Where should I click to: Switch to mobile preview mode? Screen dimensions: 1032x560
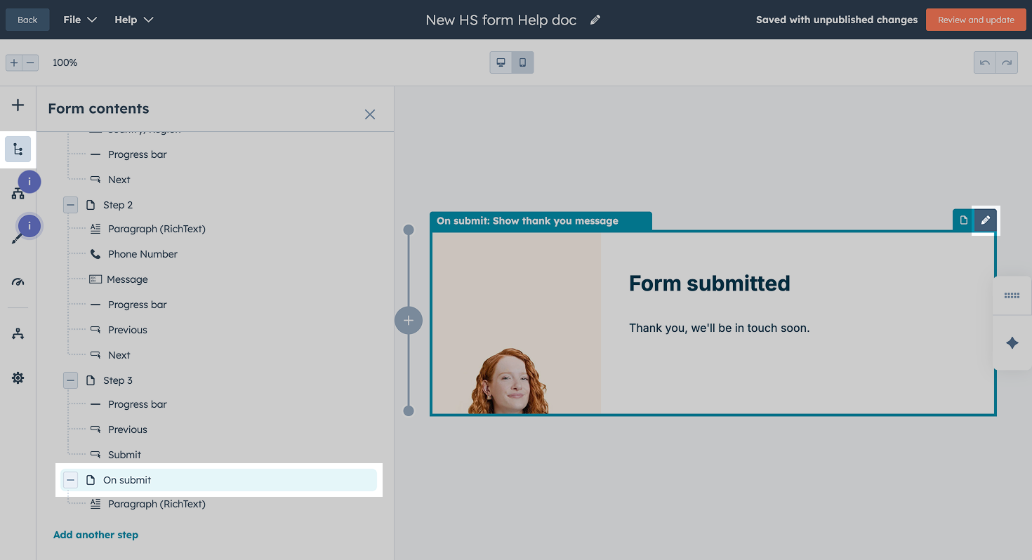522,62
